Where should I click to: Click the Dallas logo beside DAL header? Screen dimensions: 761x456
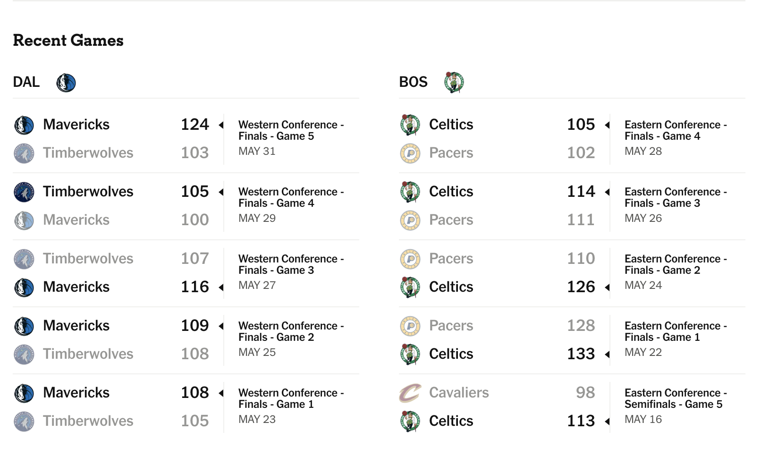tap(66, 83)
